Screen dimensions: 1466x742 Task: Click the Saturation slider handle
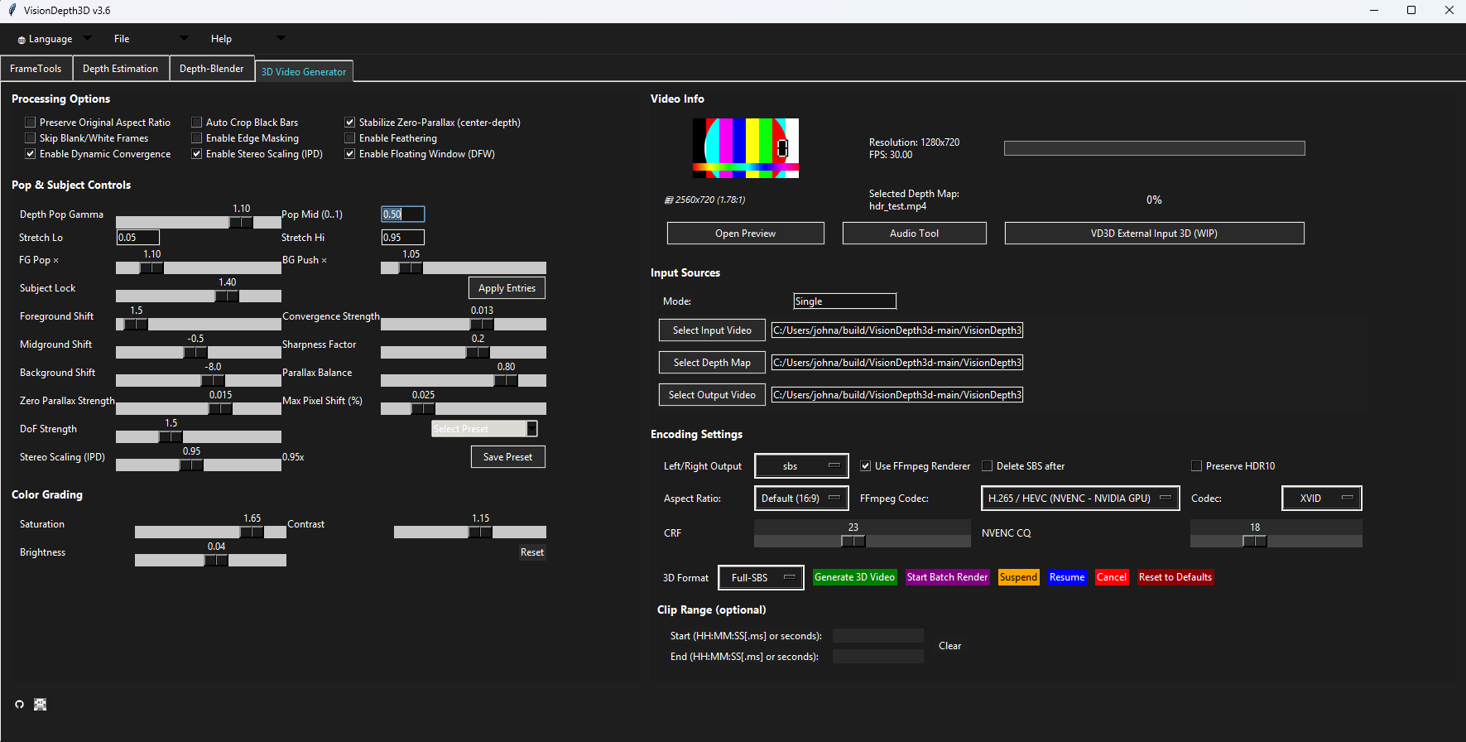pyautogui.click(x=252, y=532)
